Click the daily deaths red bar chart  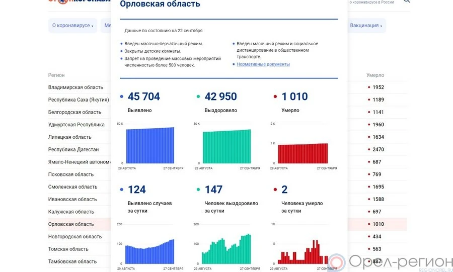pos(303,254)
